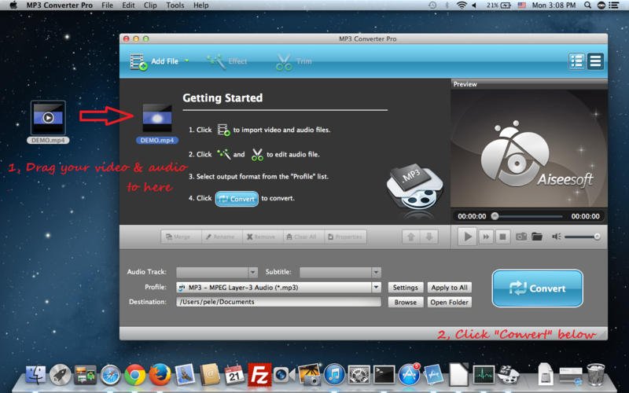Move item up with arrow icon
This screenshot has width=629, height=393.
[x=410, y=237]
